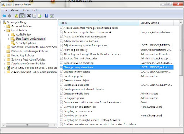Expand the Public Key Policies node
The image size is (184, 134).
4,55
